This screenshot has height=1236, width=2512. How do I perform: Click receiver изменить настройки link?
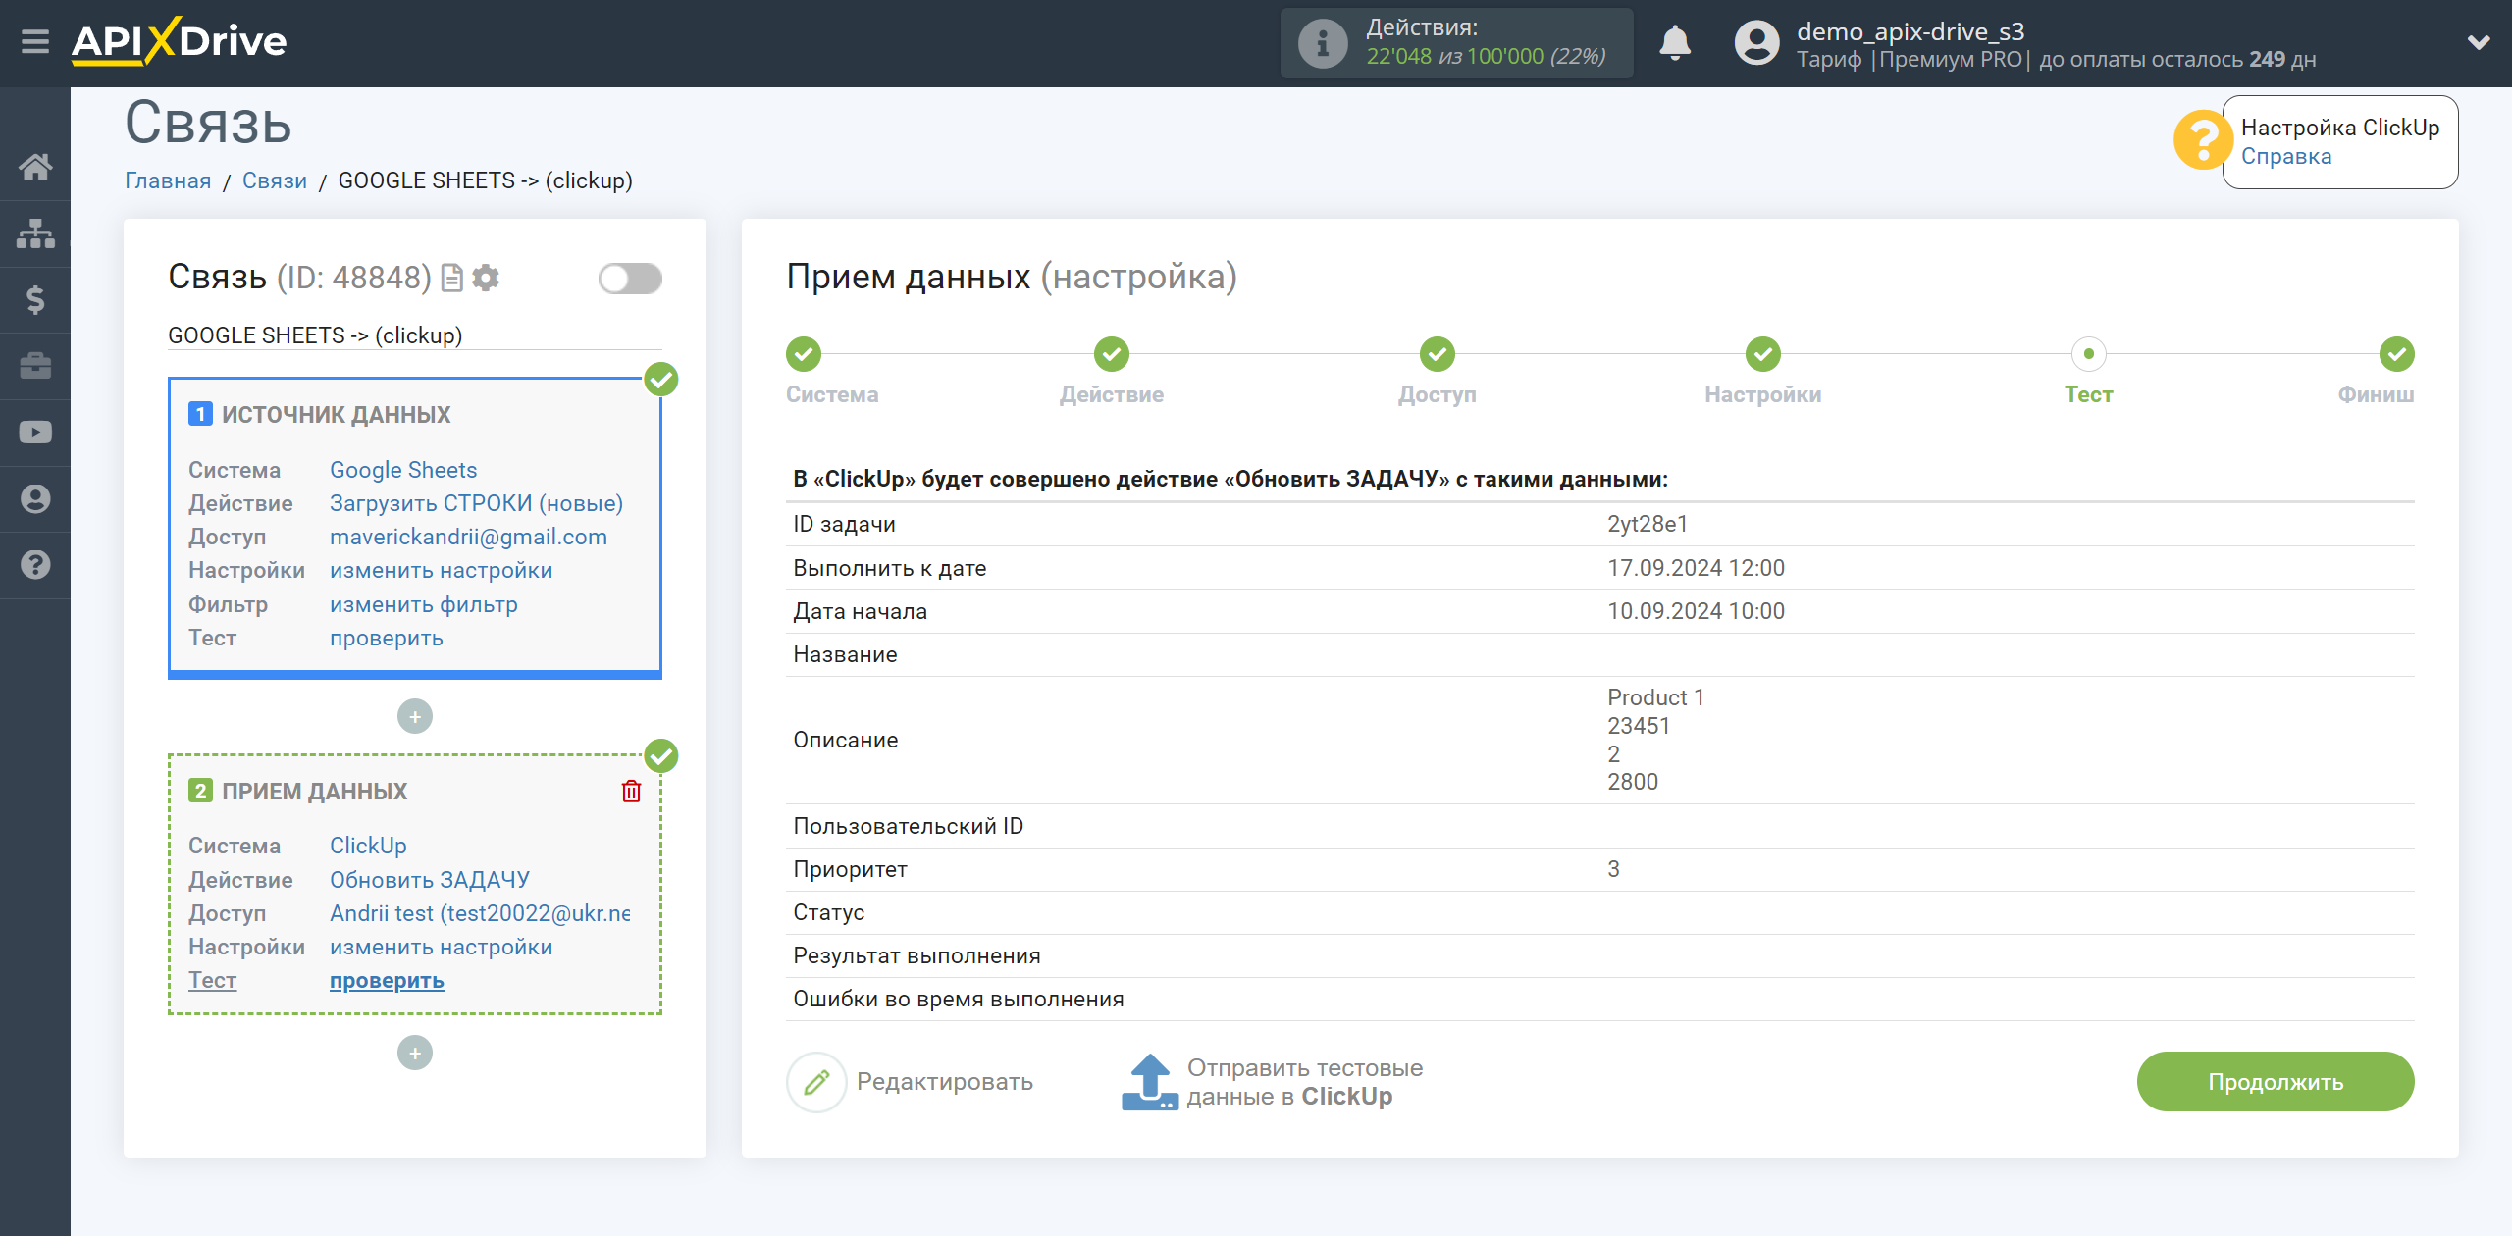click(x=441, y=947)
